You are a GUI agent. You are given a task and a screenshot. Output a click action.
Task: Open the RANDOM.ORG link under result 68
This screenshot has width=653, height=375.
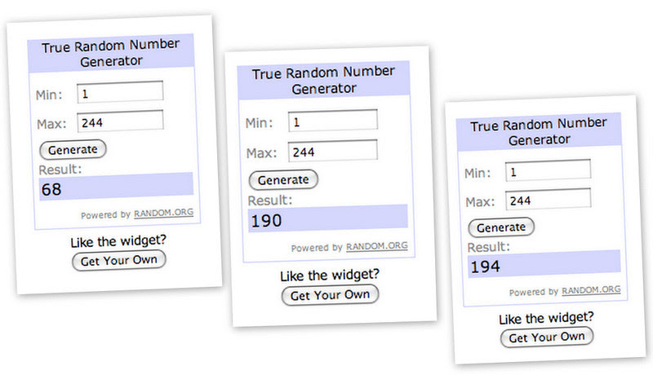click(x=163, y=213)
